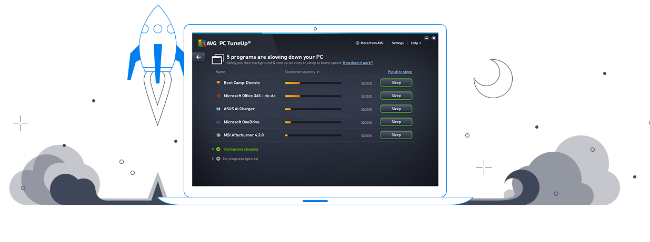Click Microsoft OneDrive severity bar

click(x=313, y=122)
